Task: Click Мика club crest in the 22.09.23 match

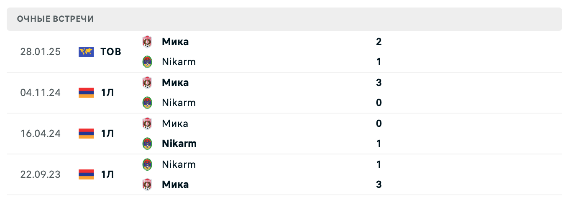Action: click(147, 184)
